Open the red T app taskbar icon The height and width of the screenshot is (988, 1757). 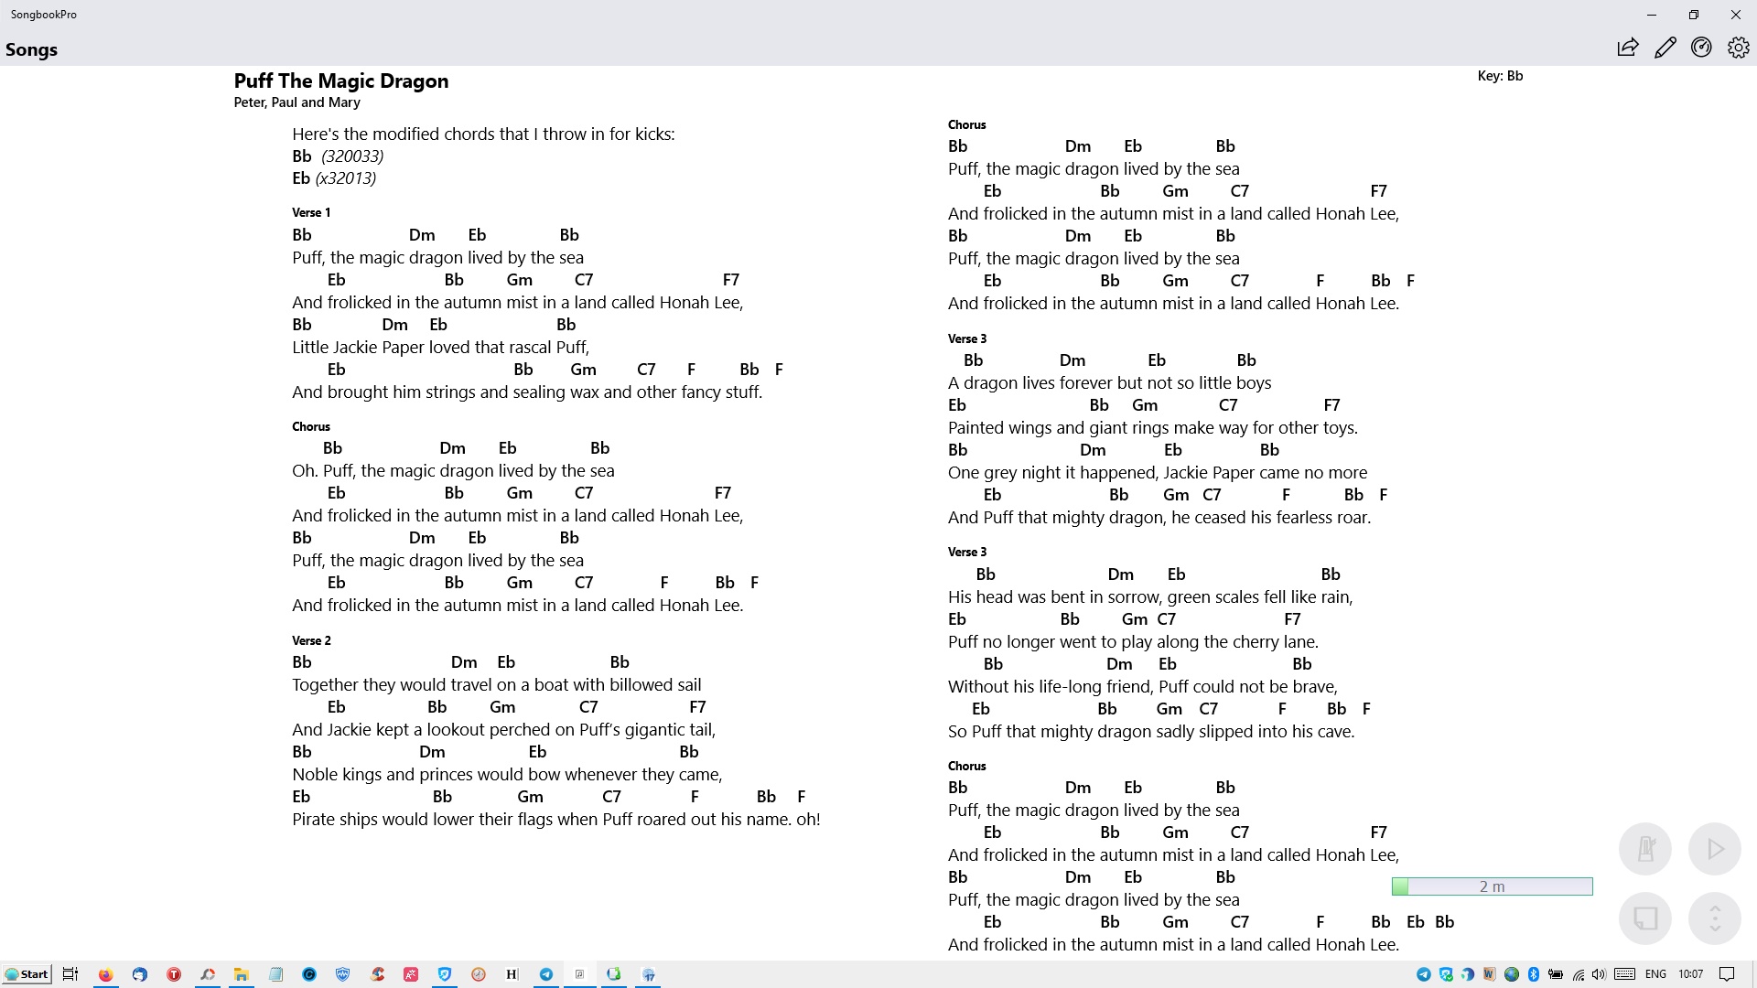pos(174,974)
